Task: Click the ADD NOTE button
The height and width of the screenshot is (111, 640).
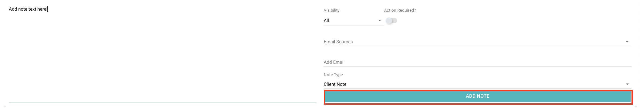Action: coord(478,96)
